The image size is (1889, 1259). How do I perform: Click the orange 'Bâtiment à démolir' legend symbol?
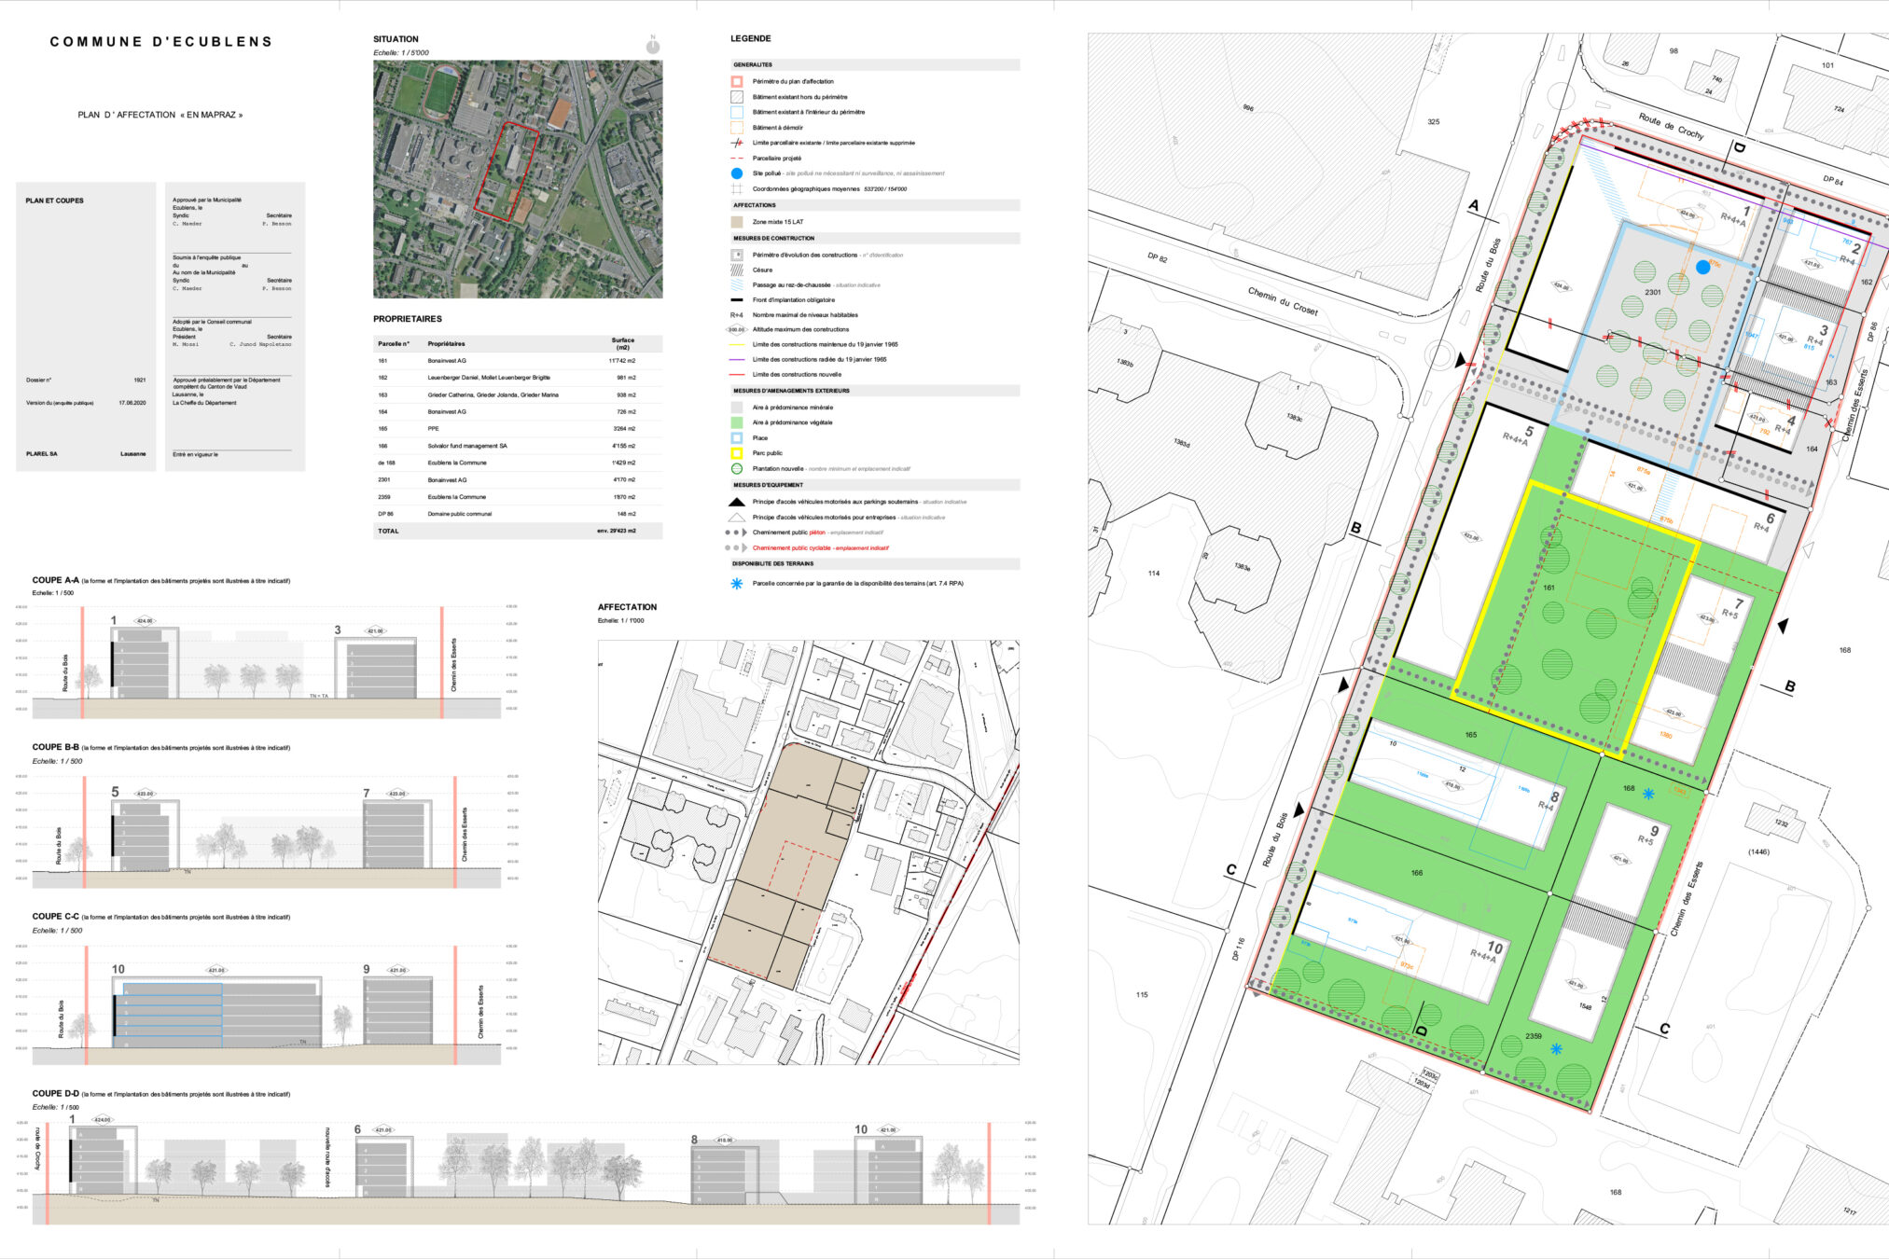[736, 128]
